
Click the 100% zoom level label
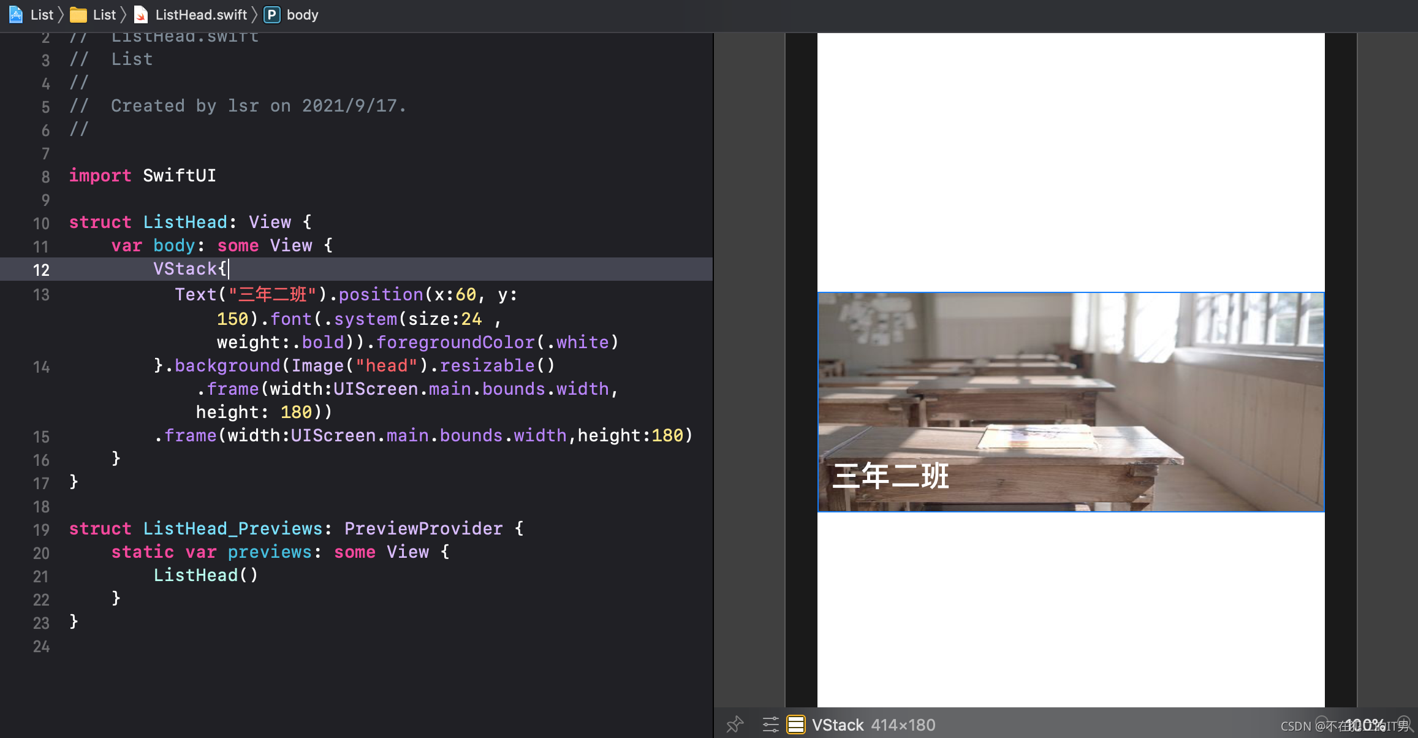coord(1365,725)
